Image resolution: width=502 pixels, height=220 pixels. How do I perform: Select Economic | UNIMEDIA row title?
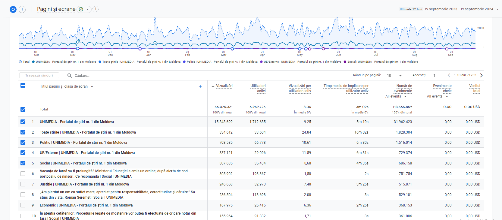[x=86, y=205]
